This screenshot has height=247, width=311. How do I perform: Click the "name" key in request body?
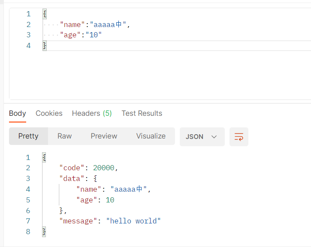(x=72, y=24)
